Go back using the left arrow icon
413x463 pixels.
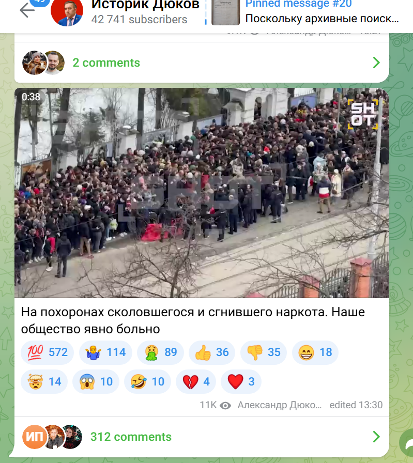[x=27, y=10]
